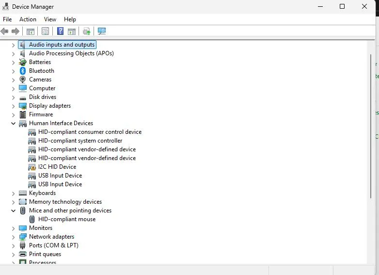
Task: Click the Bluetooth category icon
Action: point(23,71)
